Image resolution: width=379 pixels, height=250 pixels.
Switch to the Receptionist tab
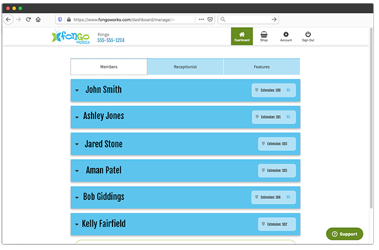point(185,67)
